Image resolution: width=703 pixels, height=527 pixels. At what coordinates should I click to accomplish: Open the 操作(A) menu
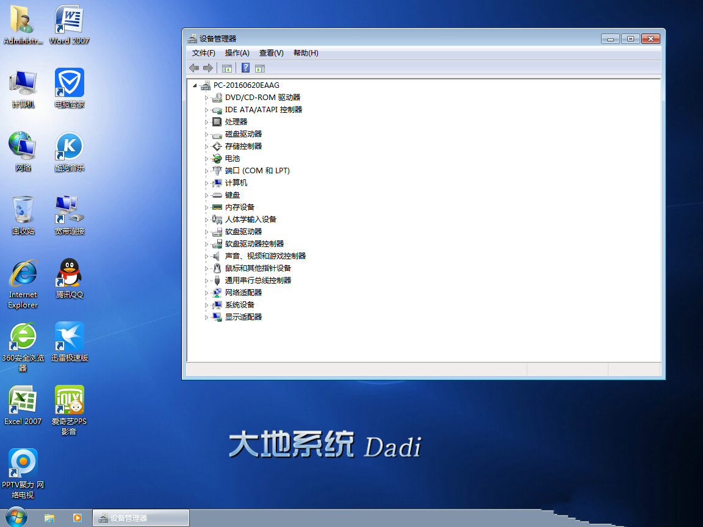click(237, 53)
